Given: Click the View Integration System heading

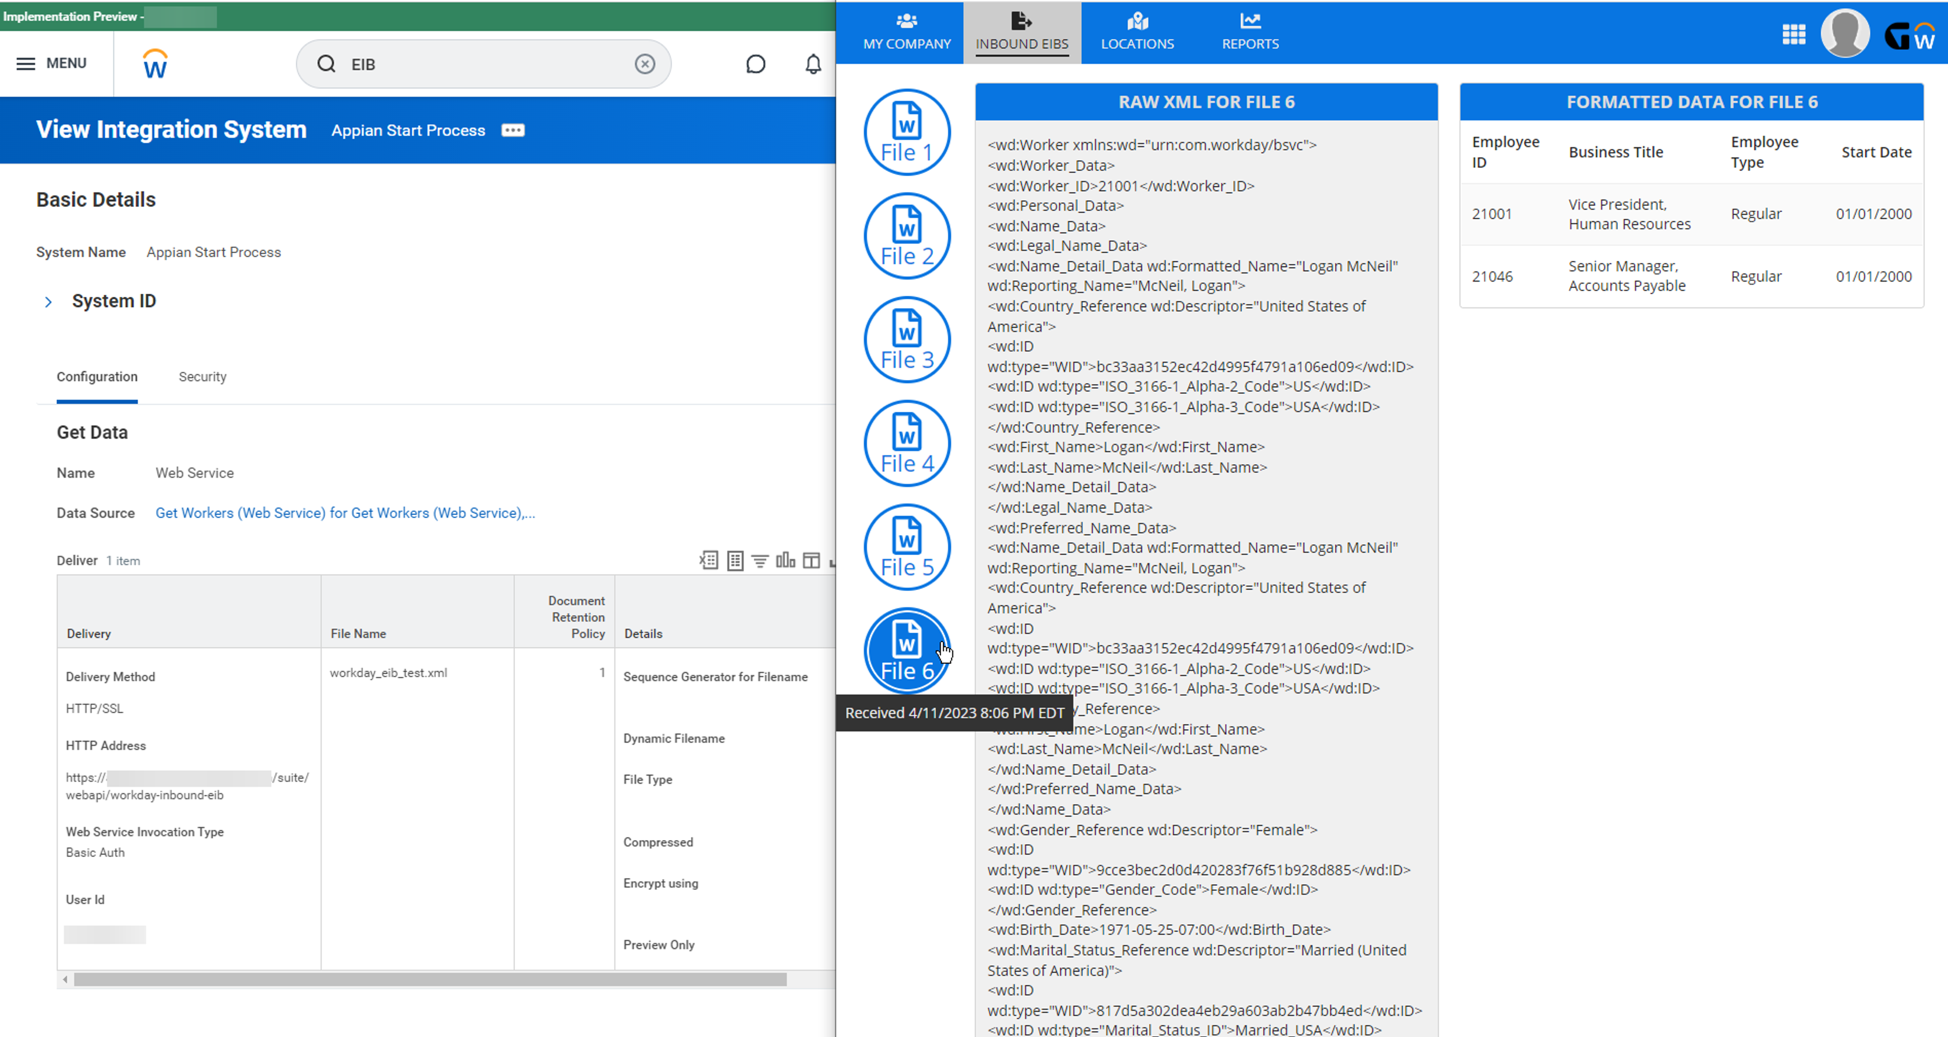Looking at the screenshot, I should pos(171,129).
